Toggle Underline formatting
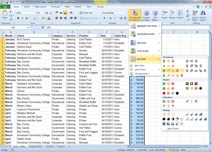Viewport: 212px width, 152px height. [26, 18]
